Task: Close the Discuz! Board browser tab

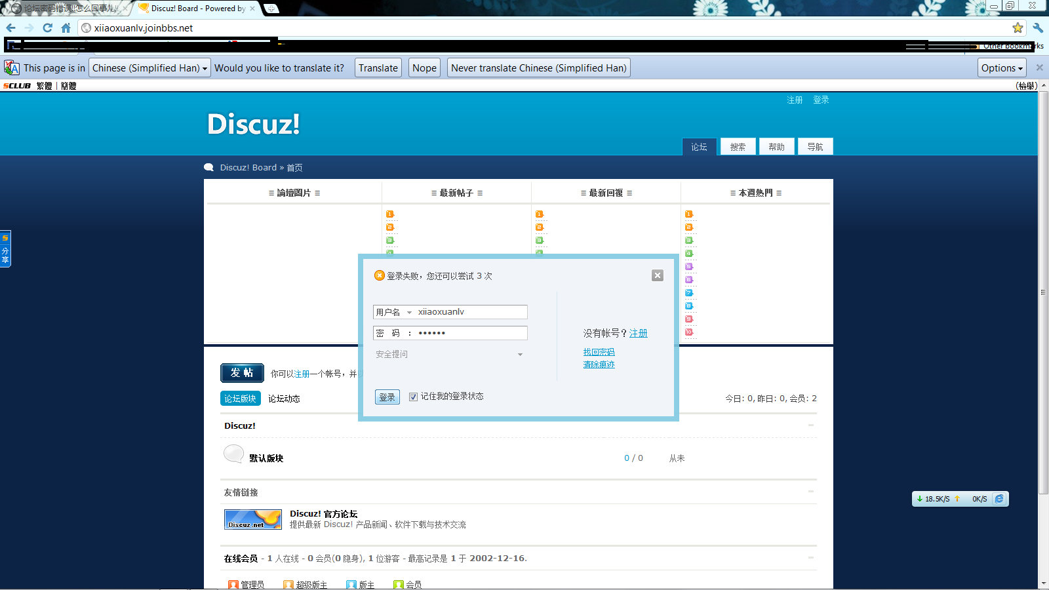Action: click(x=252, y=9)
